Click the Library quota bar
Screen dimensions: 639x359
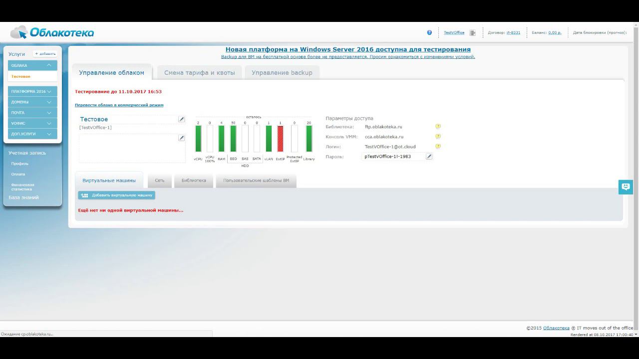point(309,139)
